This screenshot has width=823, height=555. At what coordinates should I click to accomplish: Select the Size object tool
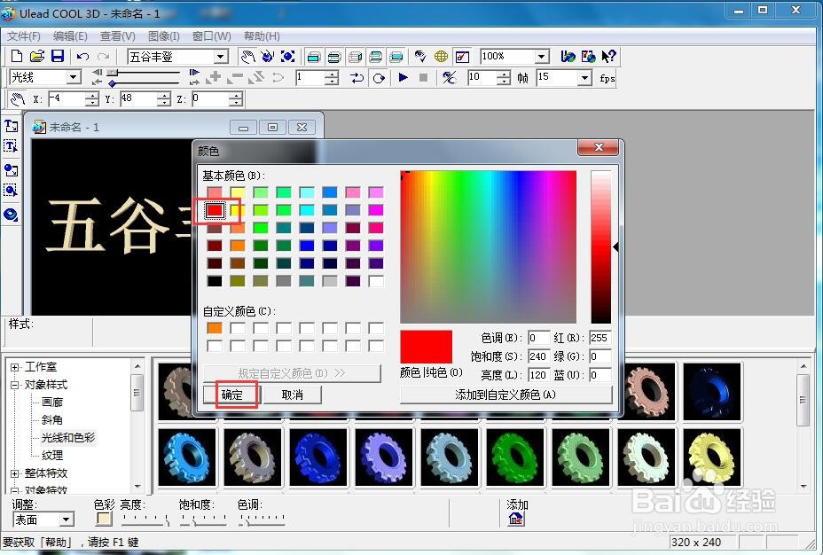coord(287,56)
